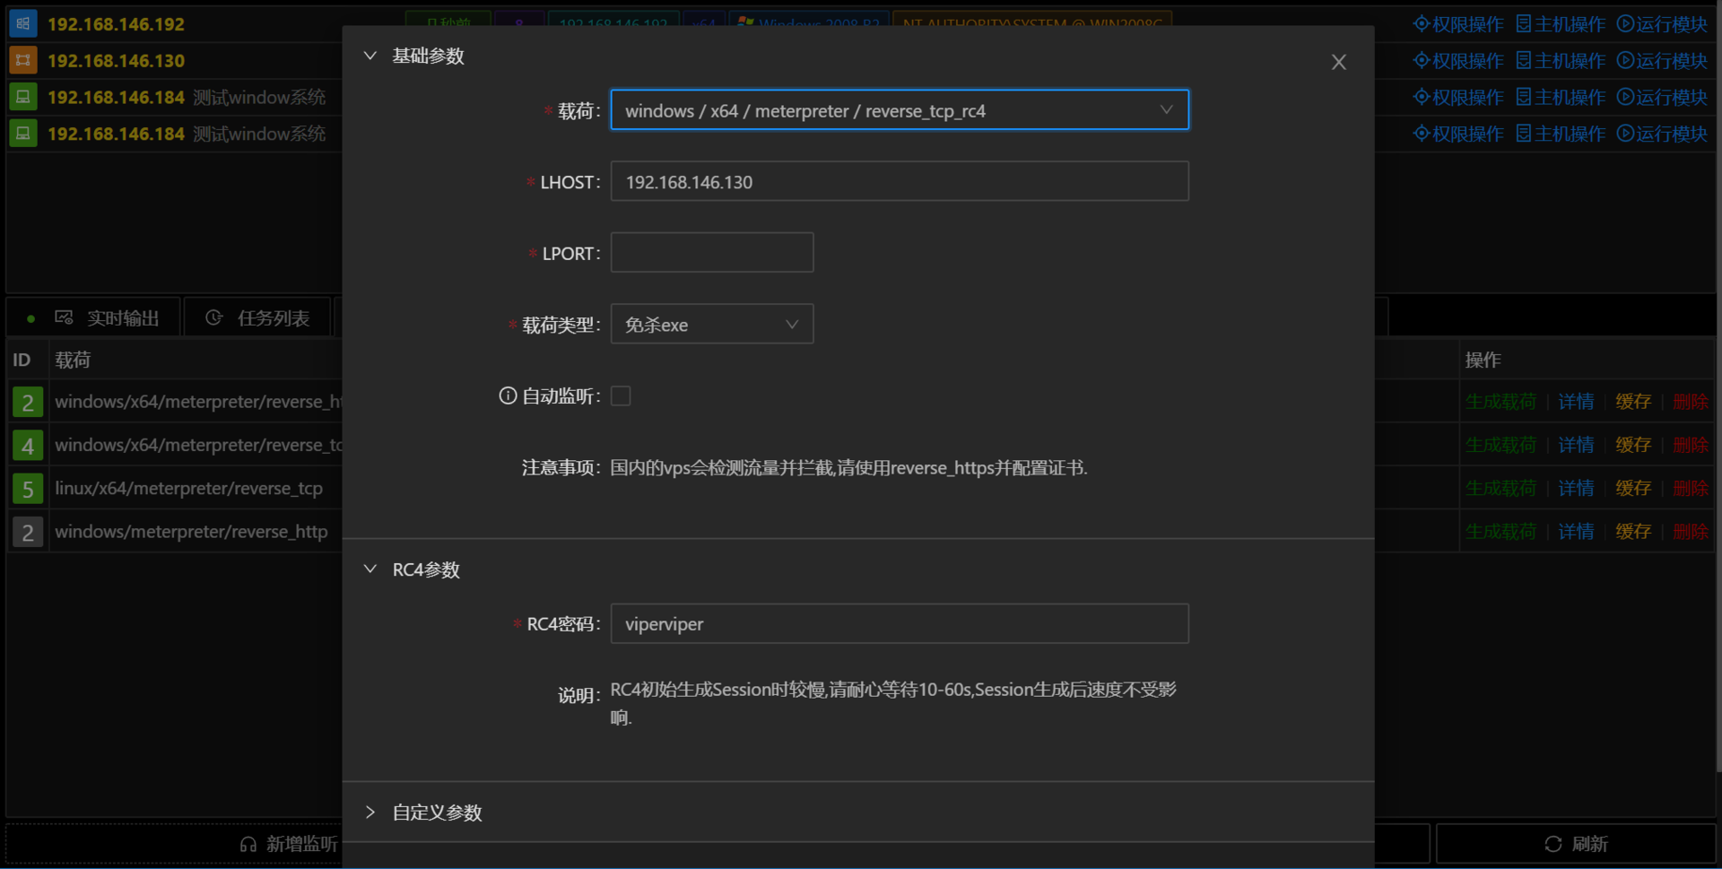The image size is (1722, 869).
Task: Open 详情 for payload ID 4
Action: click(1576, 444)
